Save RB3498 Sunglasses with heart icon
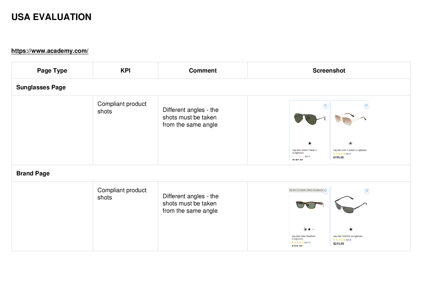The height and width of the screenshot is (298, 422). pos(367,191)
